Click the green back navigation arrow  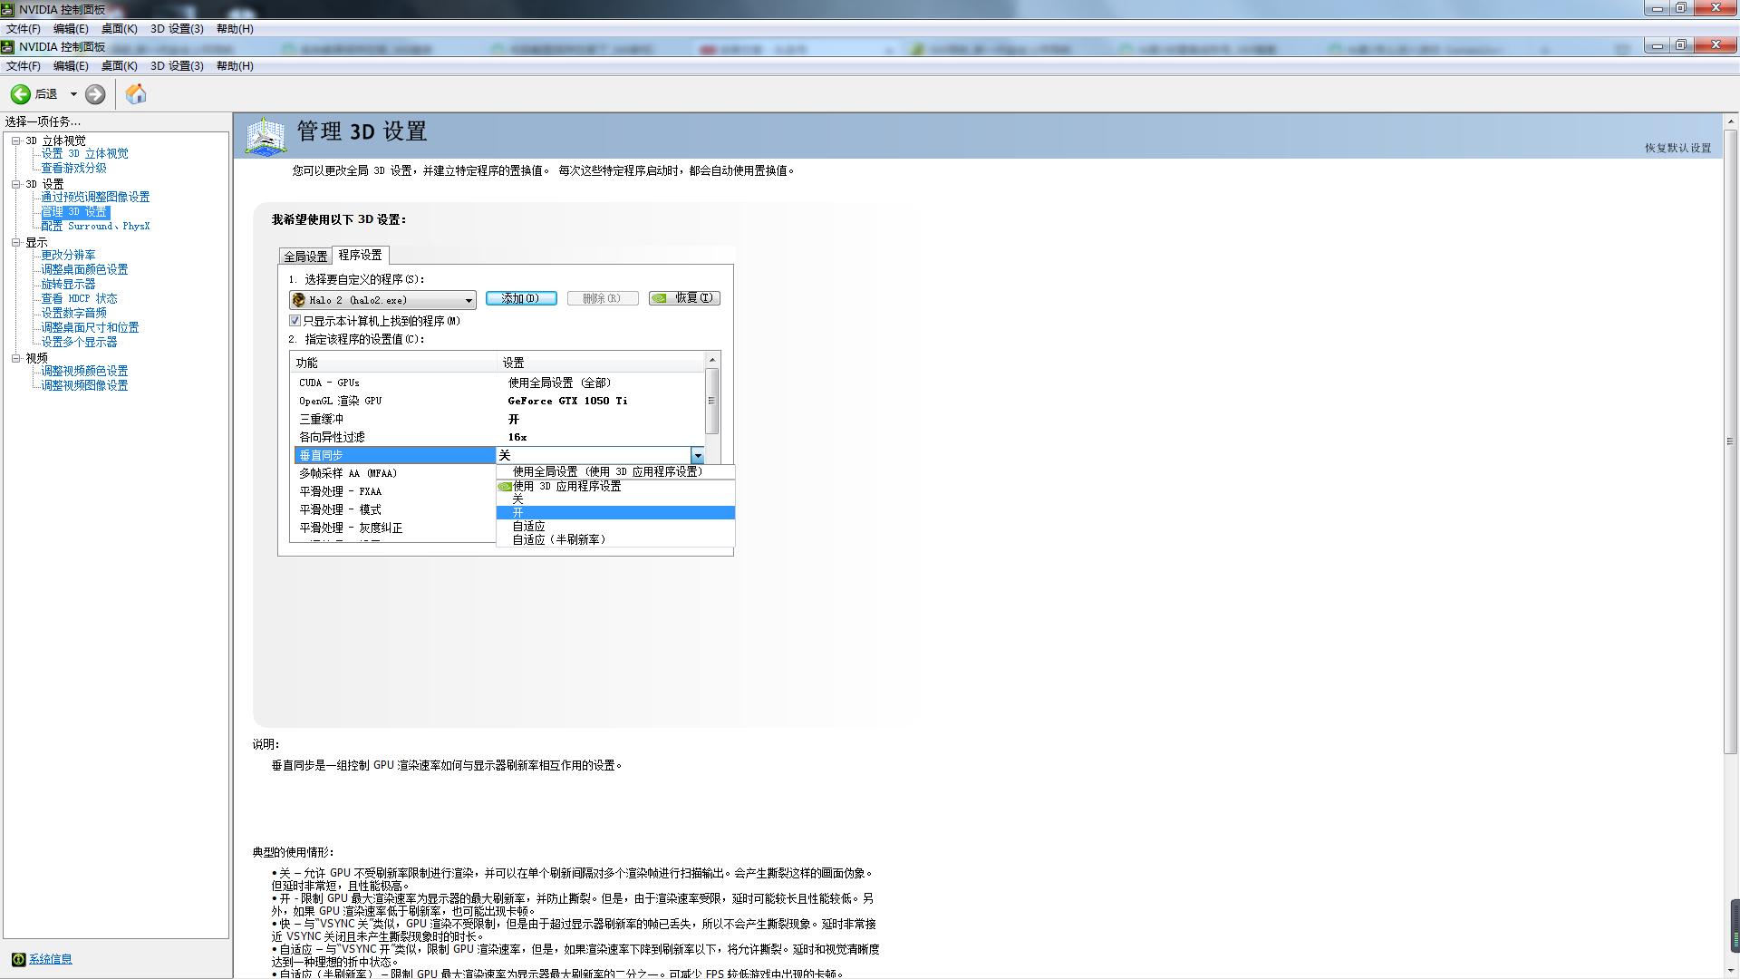click(x=20, y=93)
